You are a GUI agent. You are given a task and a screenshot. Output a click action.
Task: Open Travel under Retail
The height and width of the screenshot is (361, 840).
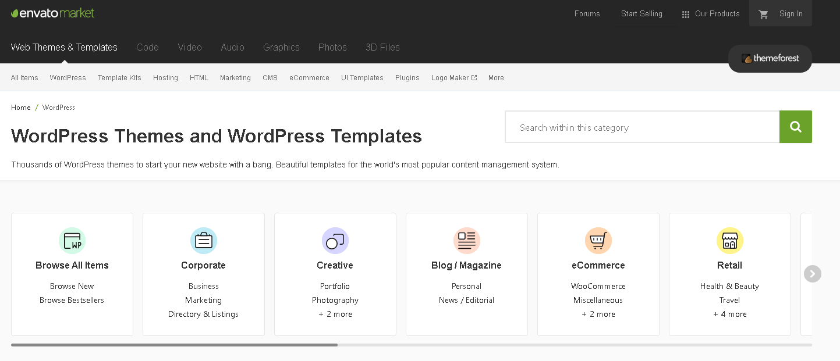click(x=730, y=300)
